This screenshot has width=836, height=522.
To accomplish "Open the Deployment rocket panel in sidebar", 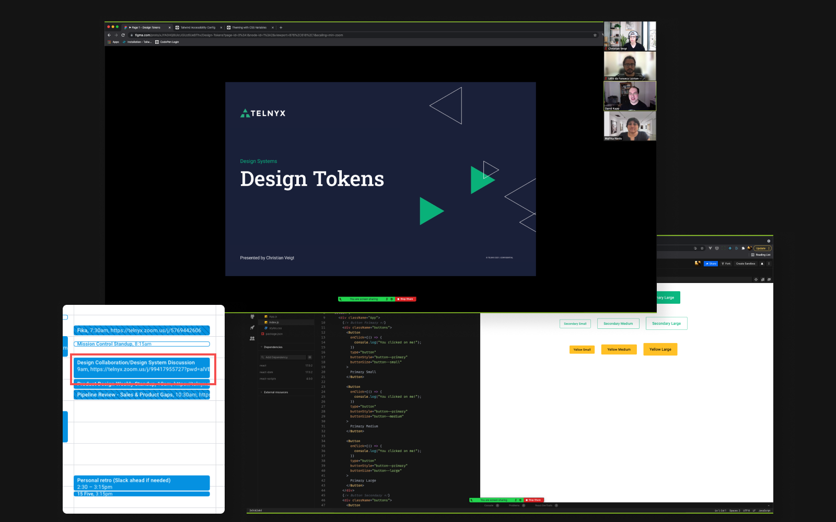I will 252,327.
